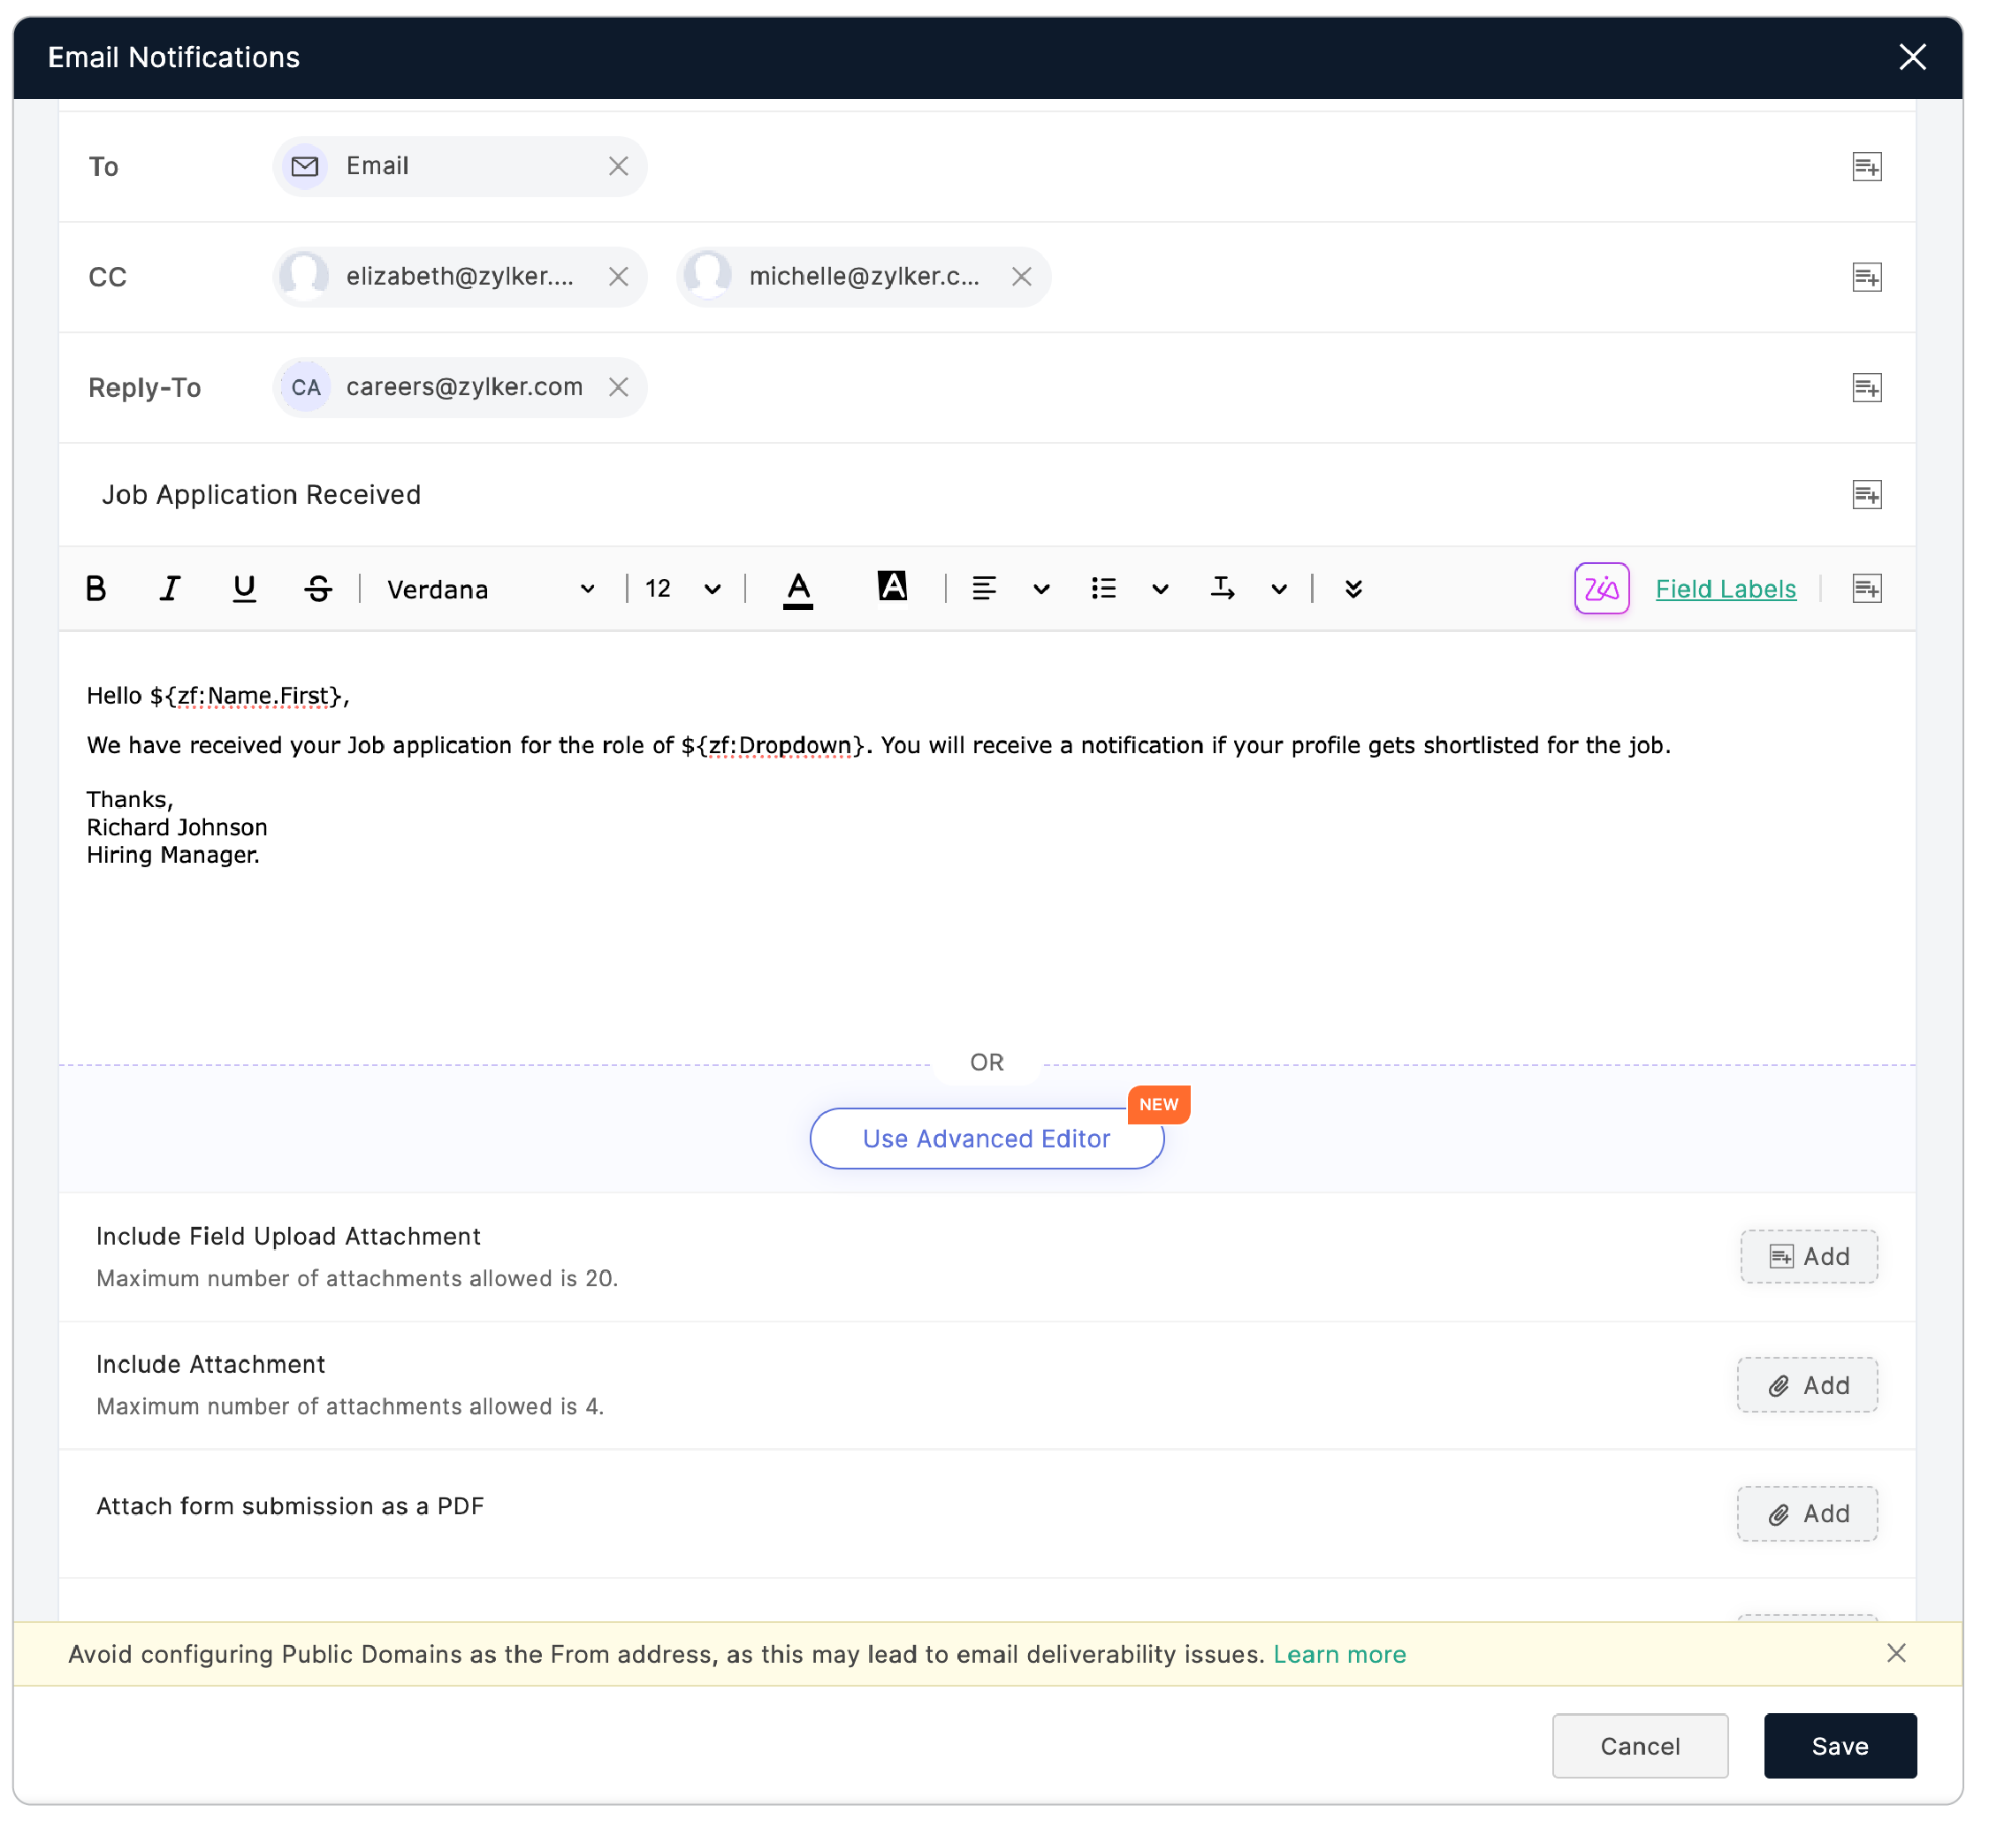Open the font color picker
Screen dimensions: 1989x1836
(x=797, y=588)
